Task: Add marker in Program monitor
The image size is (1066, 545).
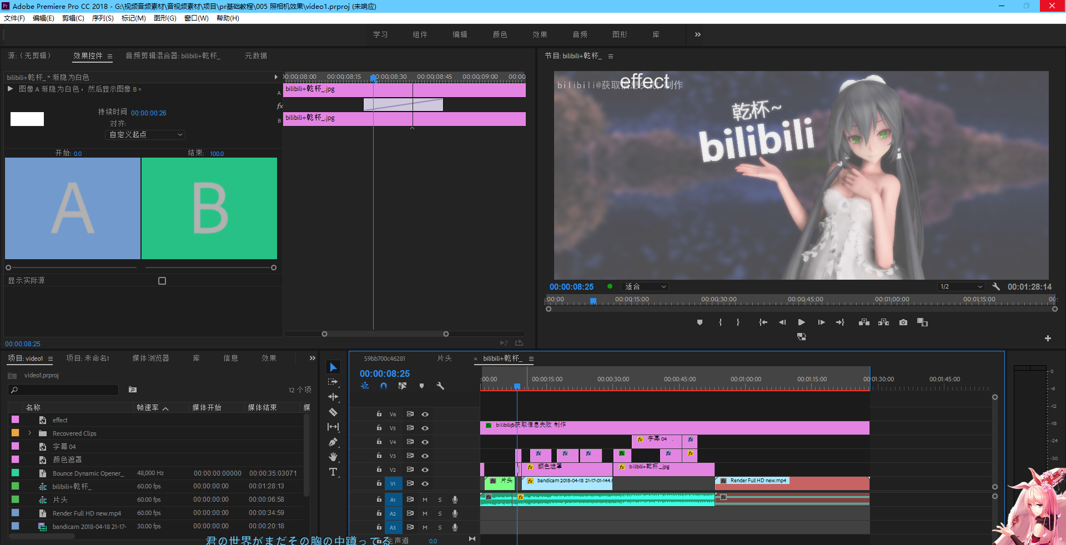Action: click(700, 322)
